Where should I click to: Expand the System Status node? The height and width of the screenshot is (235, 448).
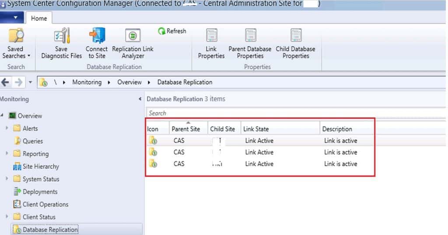7,179
